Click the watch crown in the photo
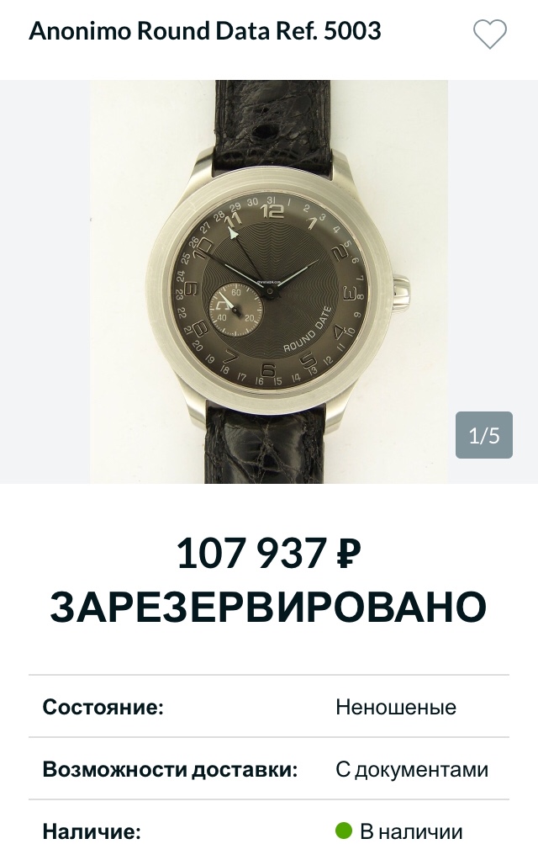 (x=402, y=292)
